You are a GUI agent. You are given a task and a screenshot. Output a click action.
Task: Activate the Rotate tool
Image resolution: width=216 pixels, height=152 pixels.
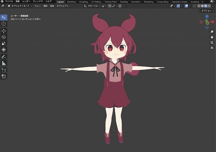[4, 37]
